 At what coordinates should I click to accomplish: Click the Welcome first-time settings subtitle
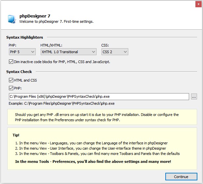[56, 21]
